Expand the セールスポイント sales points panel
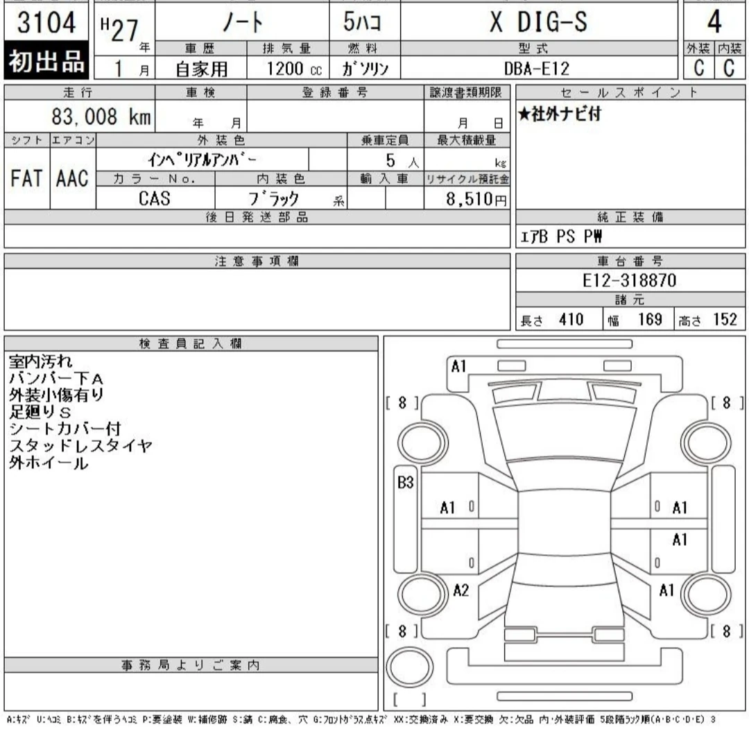The height and width of the screenshot is (729, 749). click(x=630, y=94)
